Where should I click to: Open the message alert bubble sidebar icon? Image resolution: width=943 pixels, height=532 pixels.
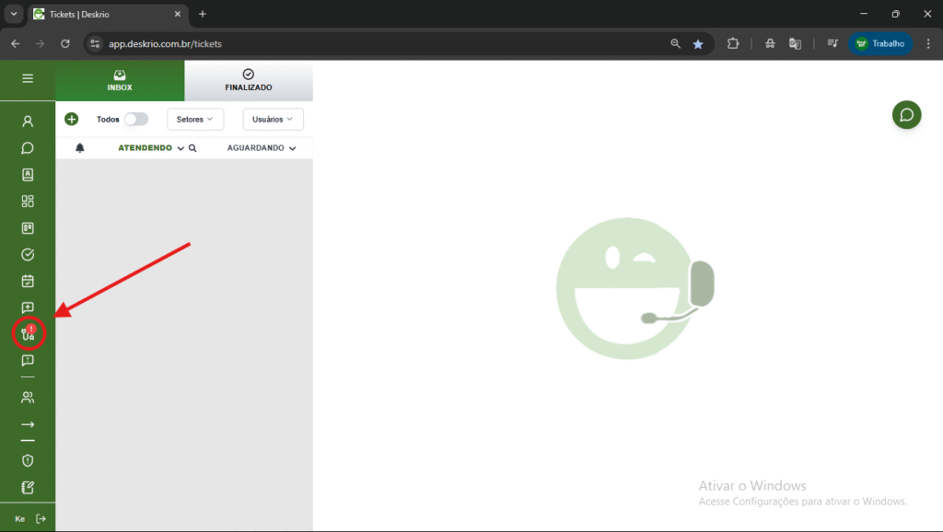(28, 360)
